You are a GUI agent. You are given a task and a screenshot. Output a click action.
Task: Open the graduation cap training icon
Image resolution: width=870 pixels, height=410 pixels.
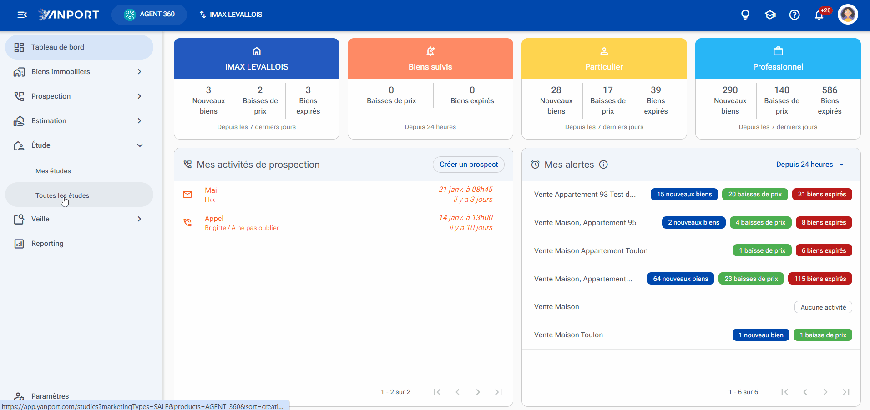[770, 15]
